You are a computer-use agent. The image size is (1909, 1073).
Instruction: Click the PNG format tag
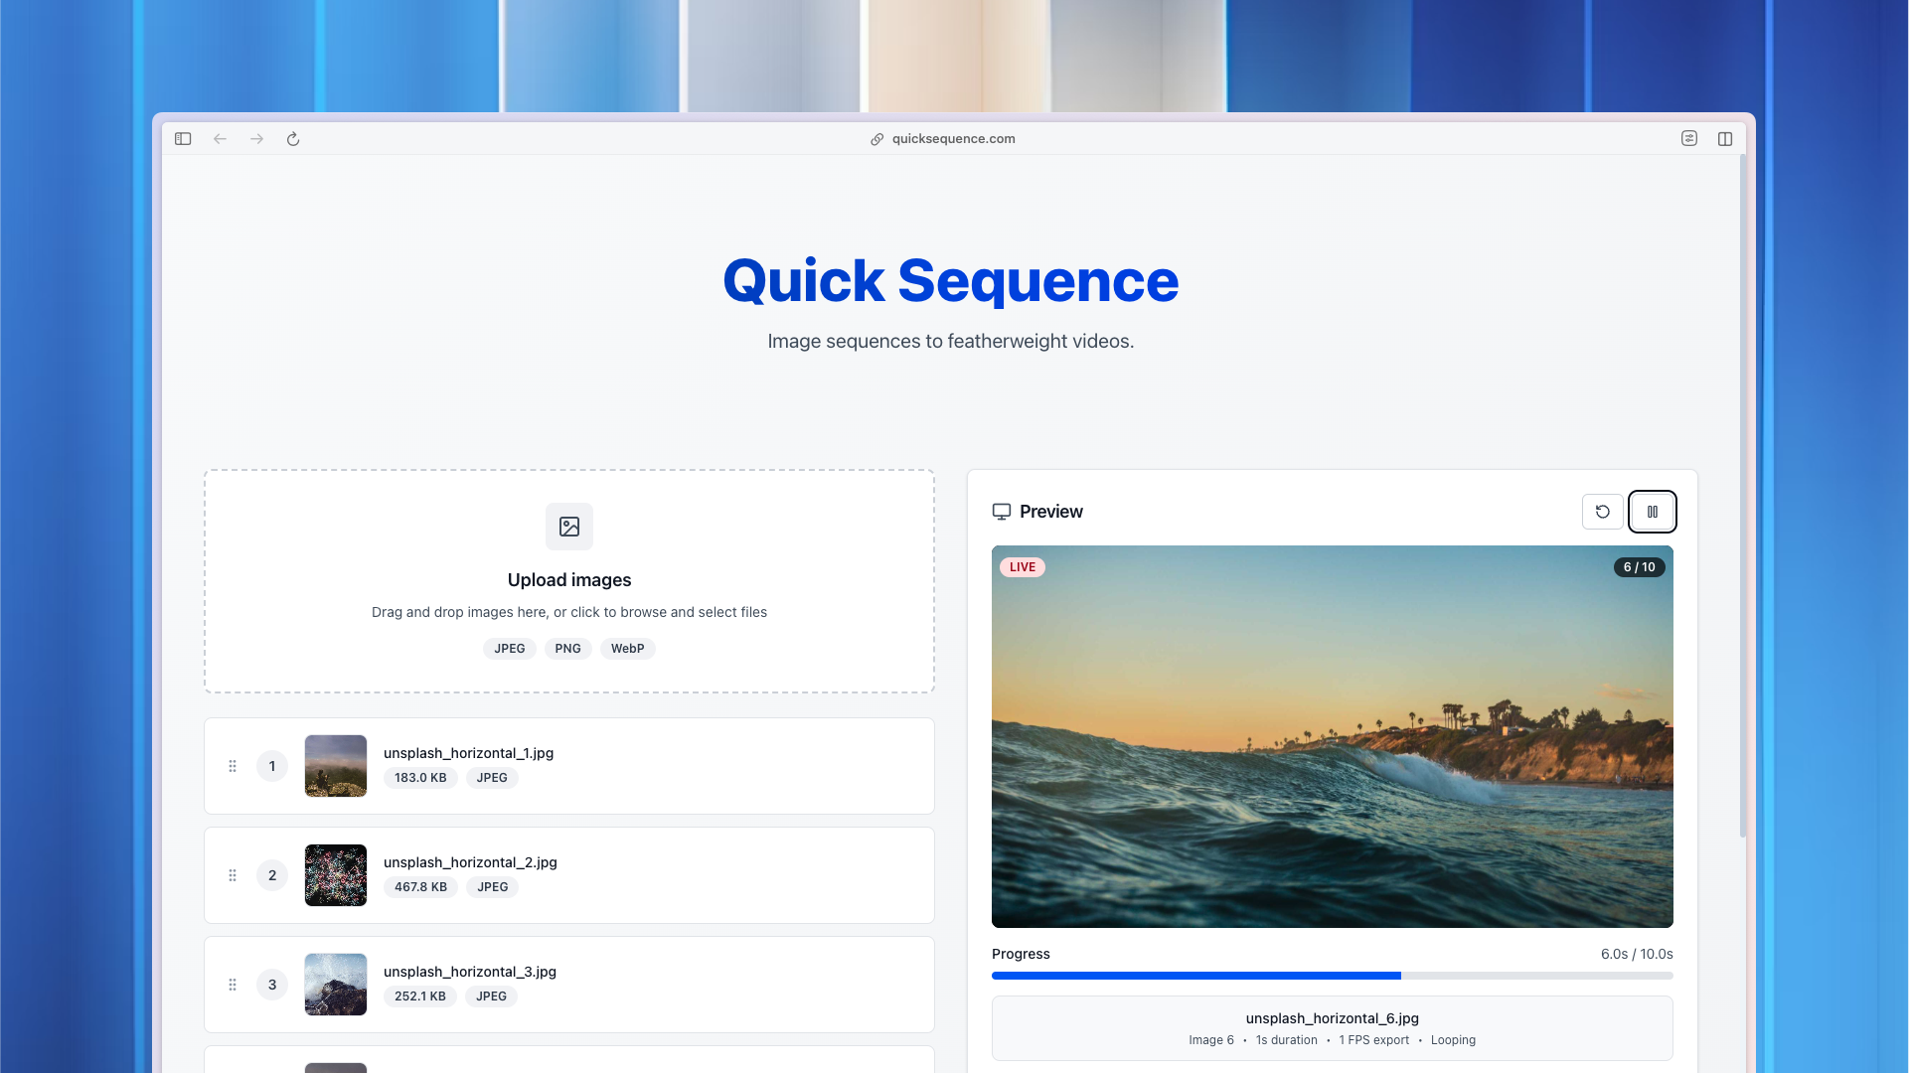coord(567,649)
